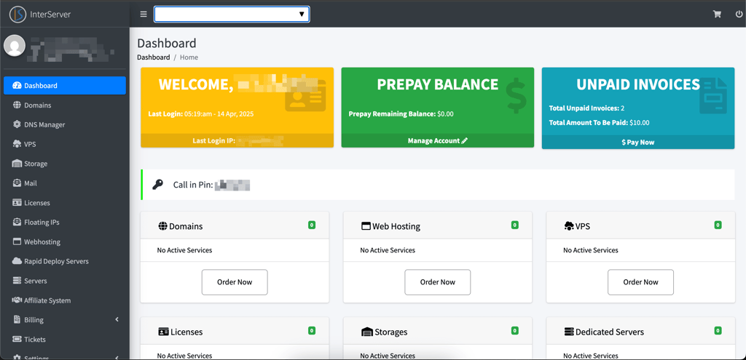This screenshot has width=746, height=360.
Task: Click the InterServer logo icon
Action: (17, 15)
